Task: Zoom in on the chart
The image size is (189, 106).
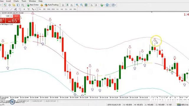Action: pos(77,5)
